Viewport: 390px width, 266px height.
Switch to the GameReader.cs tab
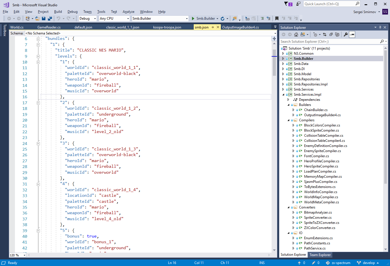pos(49,27)
